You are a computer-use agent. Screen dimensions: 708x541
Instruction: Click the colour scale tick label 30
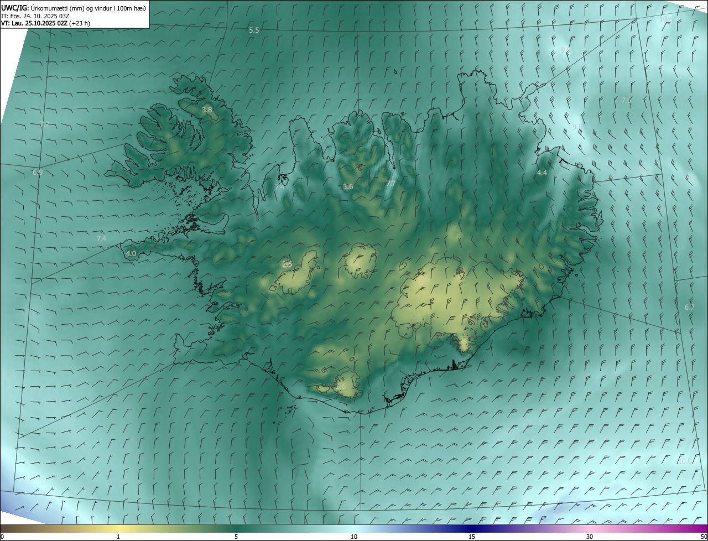pyautogui.click(x=590, y=537)
